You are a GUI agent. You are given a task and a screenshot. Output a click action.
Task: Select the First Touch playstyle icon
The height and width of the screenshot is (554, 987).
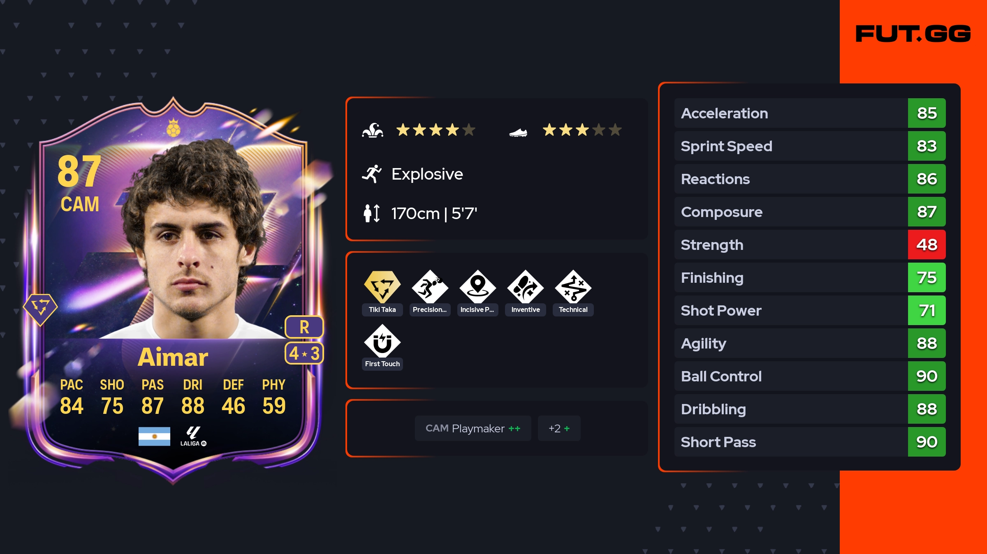pyautogui.click(x=382, y=341)
